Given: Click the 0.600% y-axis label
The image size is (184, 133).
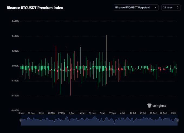Looking at the screenshot, I should click(15, 21).
